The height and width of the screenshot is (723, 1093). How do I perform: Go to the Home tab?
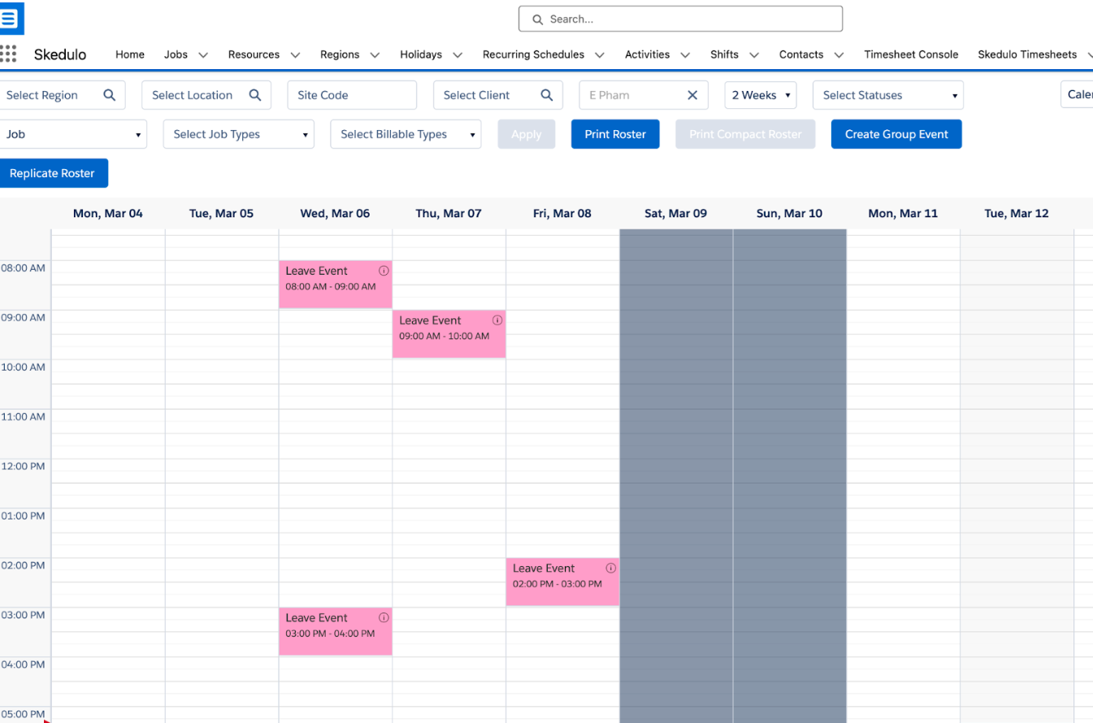[130, 54]
